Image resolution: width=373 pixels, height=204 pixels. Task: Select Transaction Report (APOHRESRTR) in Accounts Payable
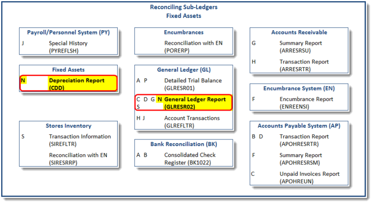tap(304, 140)
